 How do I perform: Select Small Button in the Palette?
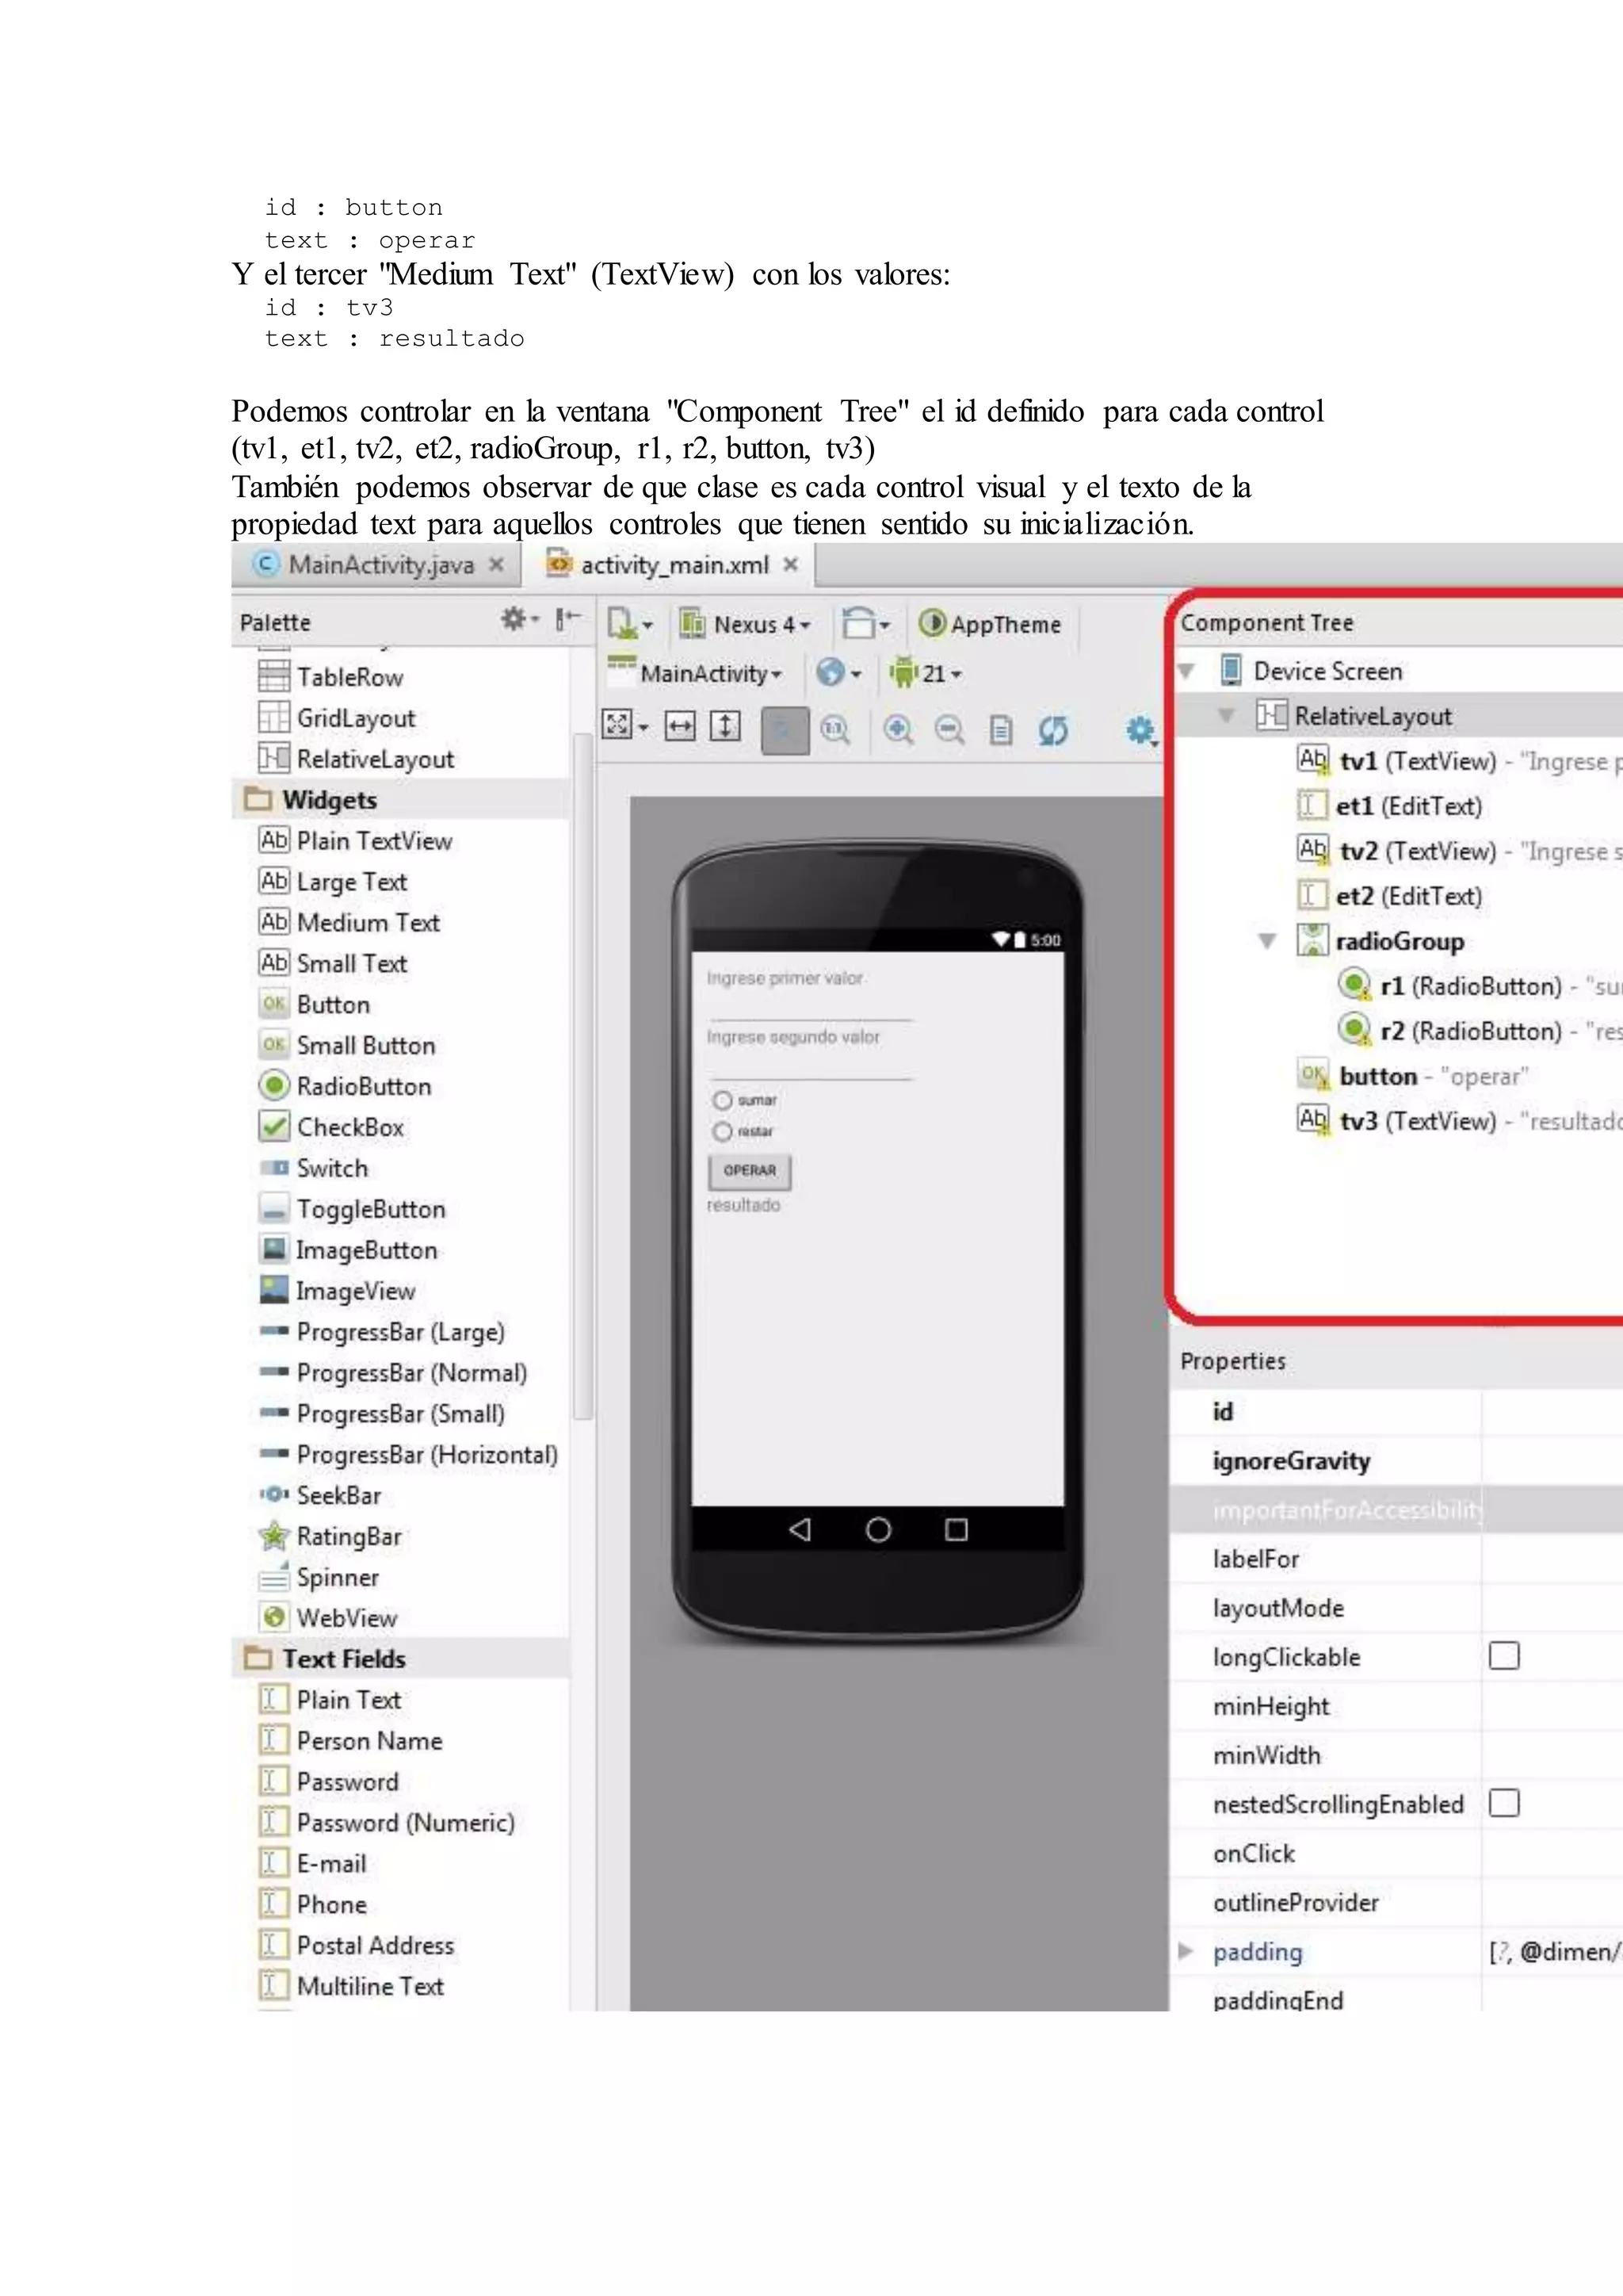click(x=347, y=1045)
